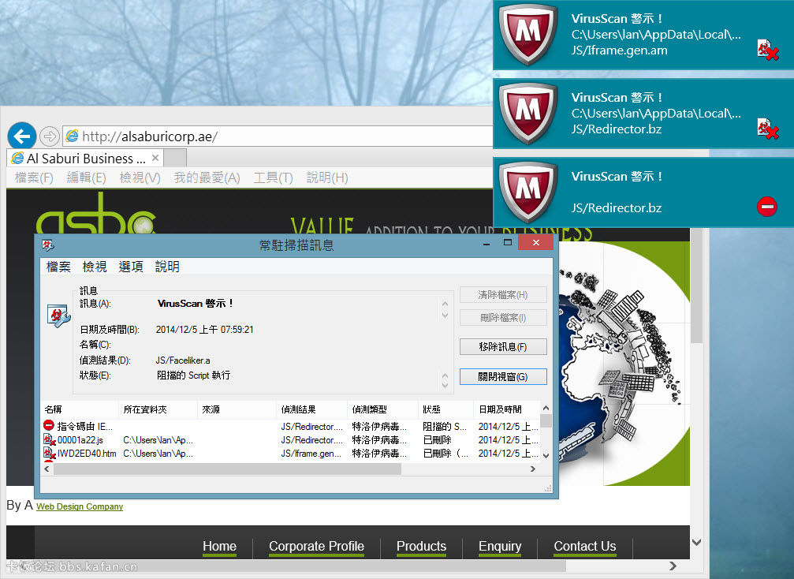Sort list by 名稱 column header
Viewport: 794px width, 579px height.
tap(80, 409)
